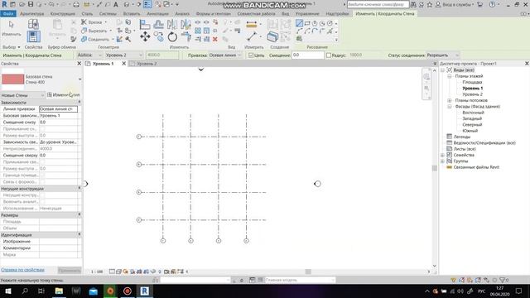Click the Вход в службы sign-in button
This screenshot has width=530, height=298.
click(x=455, y=4)
